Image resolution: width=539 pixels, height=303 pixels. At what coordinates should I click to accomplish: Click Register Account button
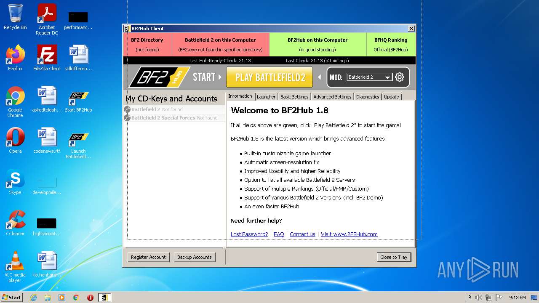[148, 257]
